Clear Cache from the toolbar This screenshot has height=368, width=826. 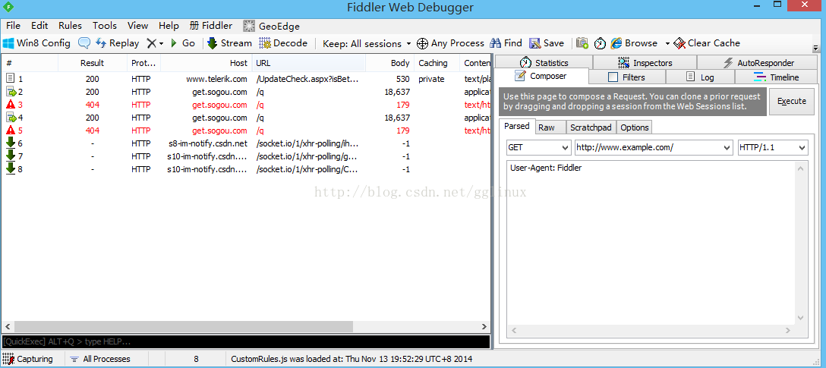[x=707, y=43]
